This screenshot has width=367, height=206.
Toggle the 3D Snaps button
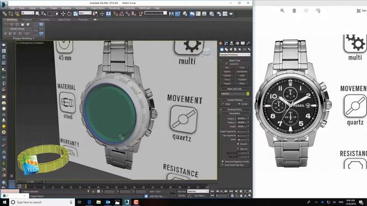[116, 14]
